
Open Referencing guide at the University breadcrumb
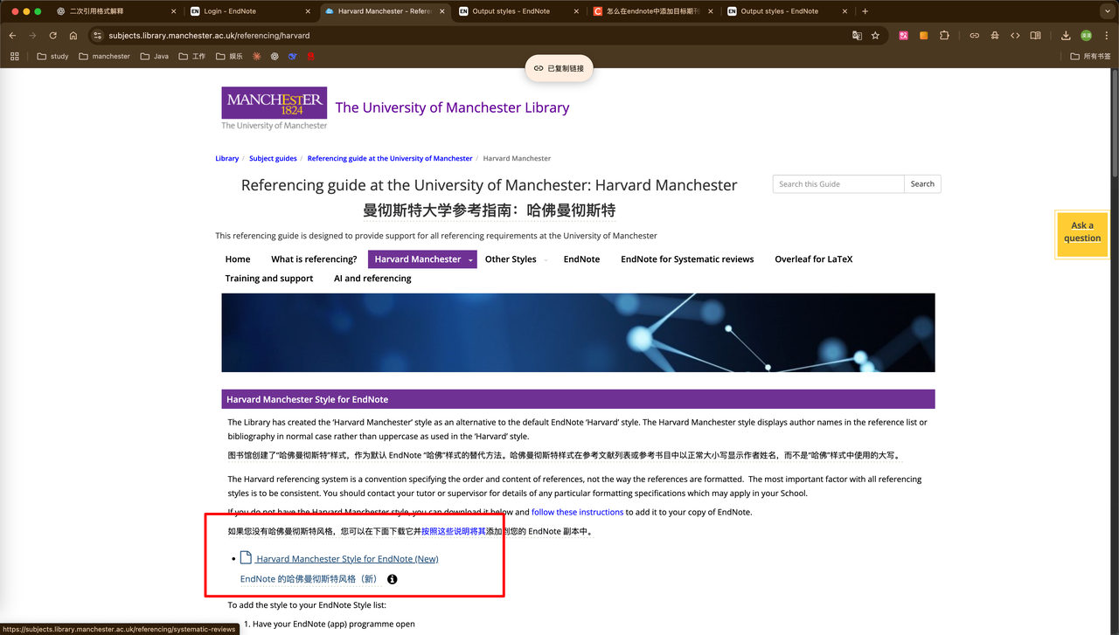tap(390, 159)
